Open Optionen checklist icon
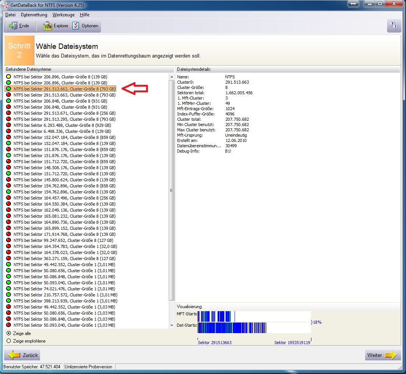Screen dimensions: 406x374 pyautogui.click(x=75, y=26)
